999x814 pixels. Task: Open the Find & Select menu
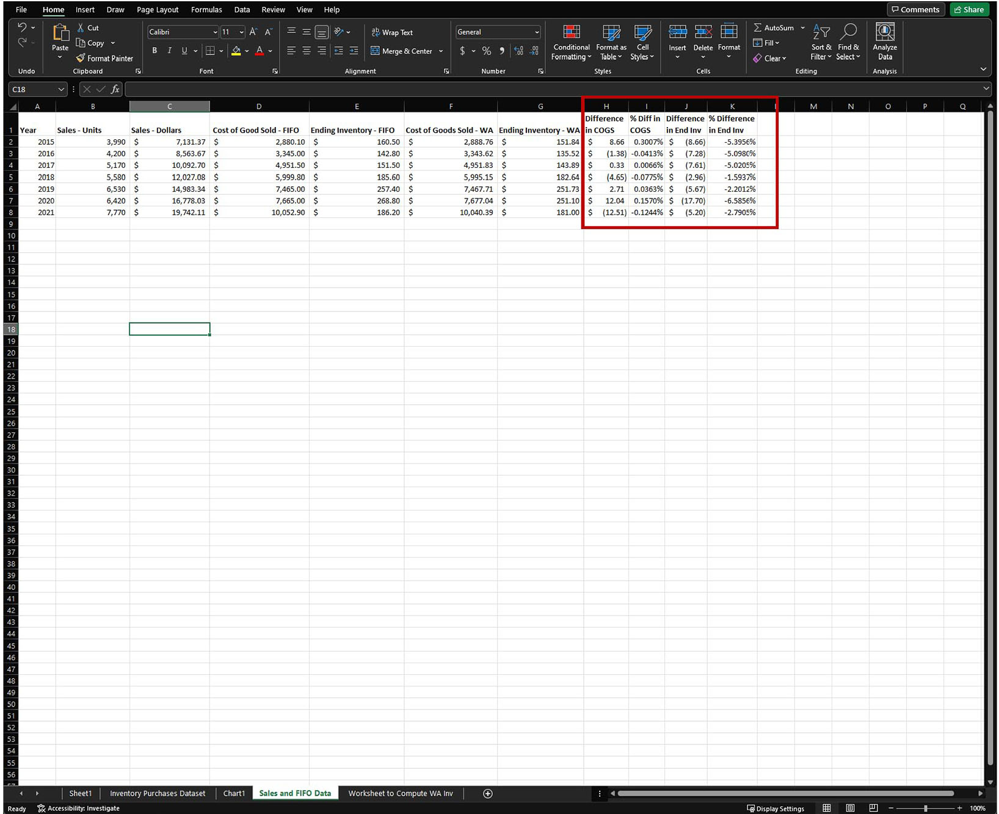[x=848, y=42]
